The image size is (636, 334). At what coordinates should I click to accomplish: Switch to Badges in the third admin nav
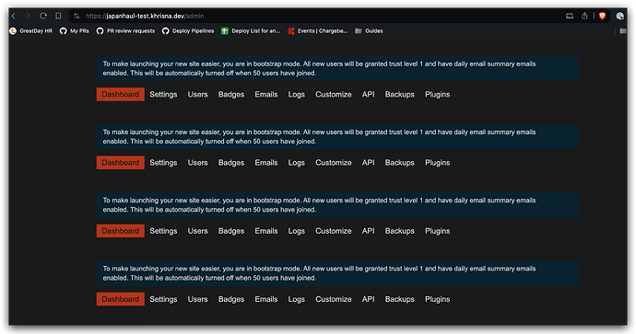point(231,231)
